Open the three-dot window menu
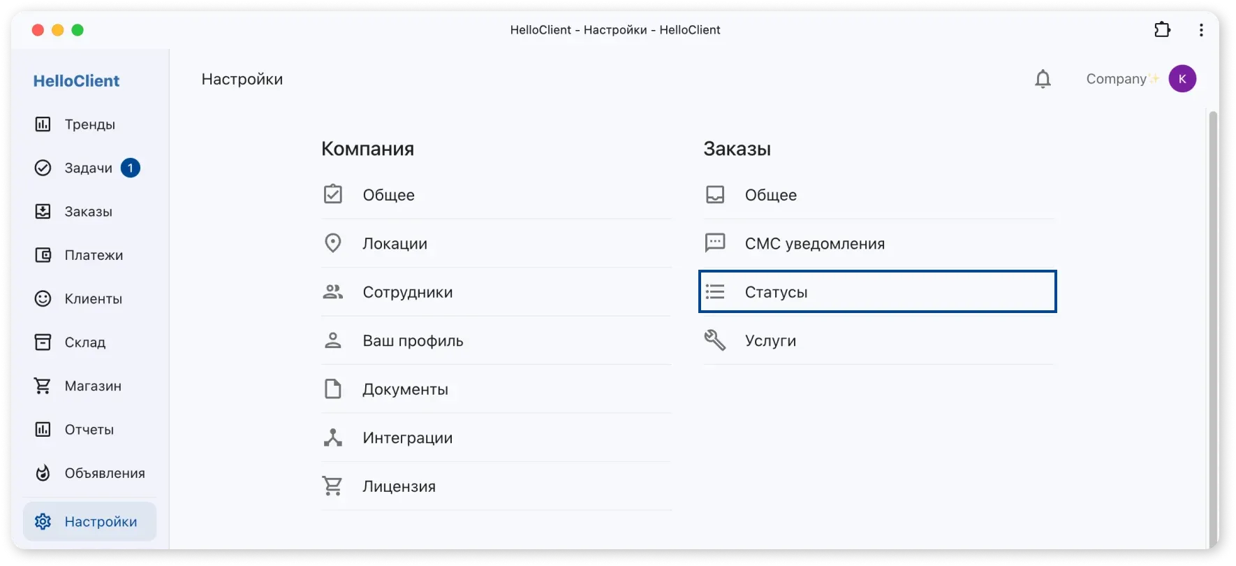1236x566 pixels. 1201,30
